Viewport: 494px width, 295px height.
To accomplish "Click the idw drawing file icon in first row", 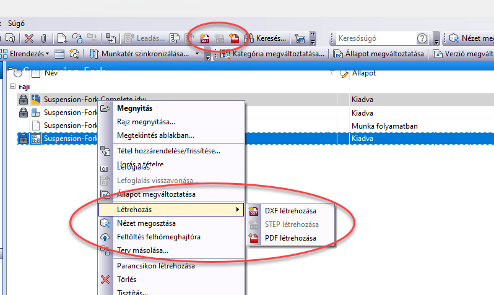I will click(x=36, y=100).
